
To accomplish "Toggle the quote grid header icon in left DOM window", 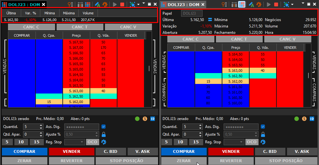I will (x=88, y=4).
